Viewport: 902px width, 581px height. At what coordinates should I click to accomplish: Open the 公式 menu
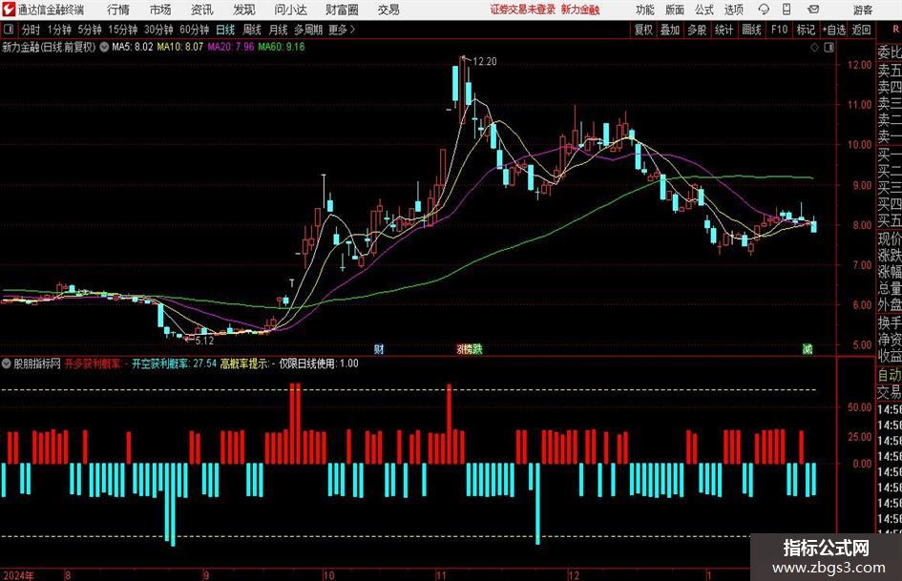pos(703,10)
